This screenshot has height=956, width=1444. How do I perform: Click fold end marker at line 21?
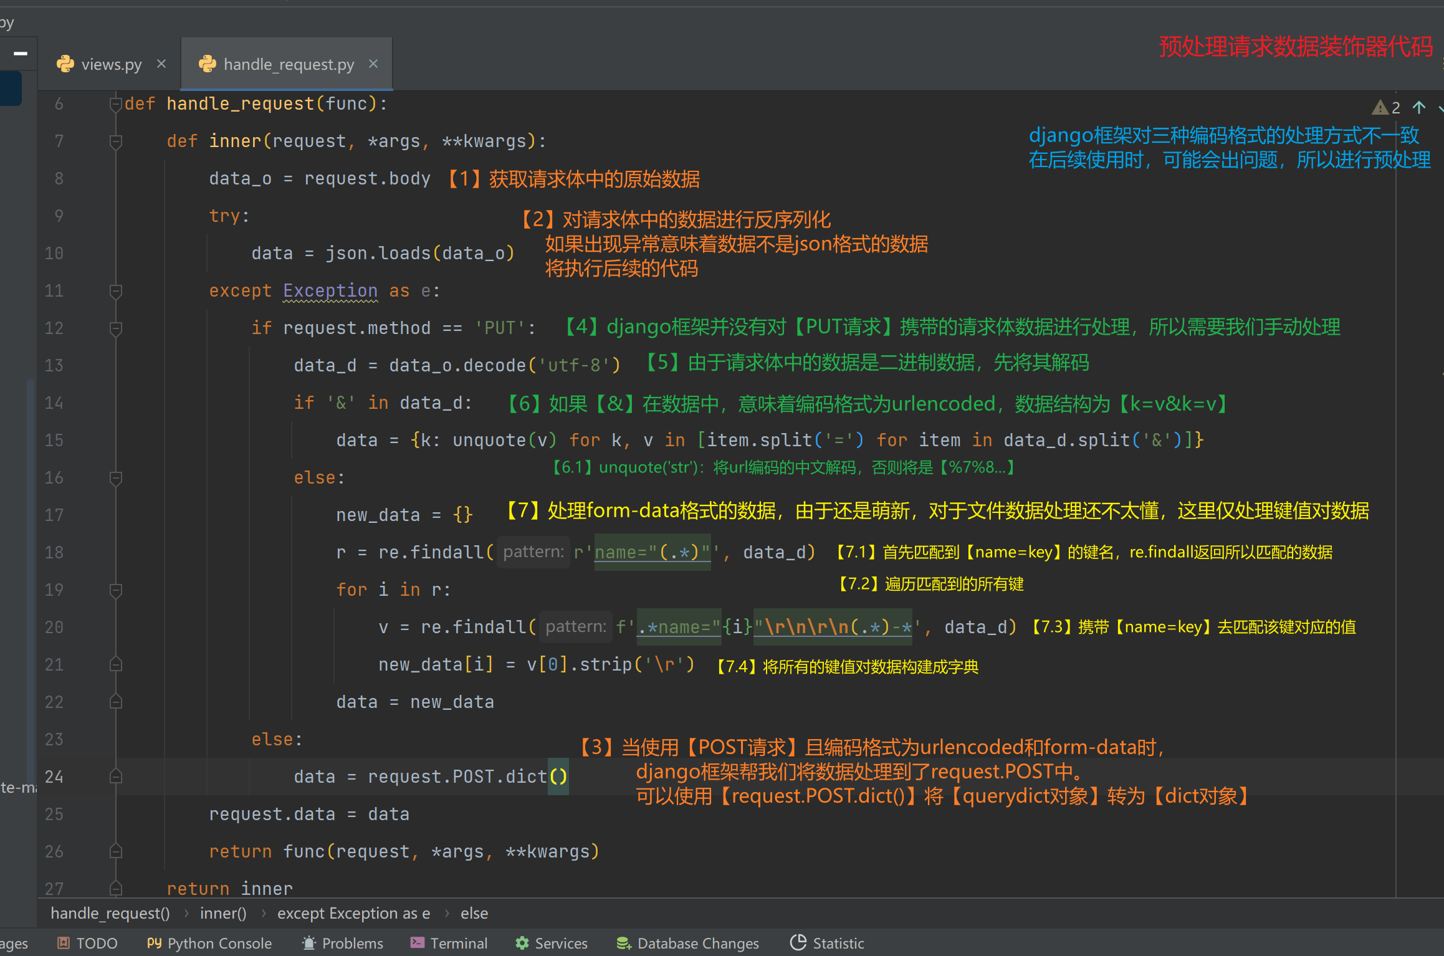(x=115, y=664)
